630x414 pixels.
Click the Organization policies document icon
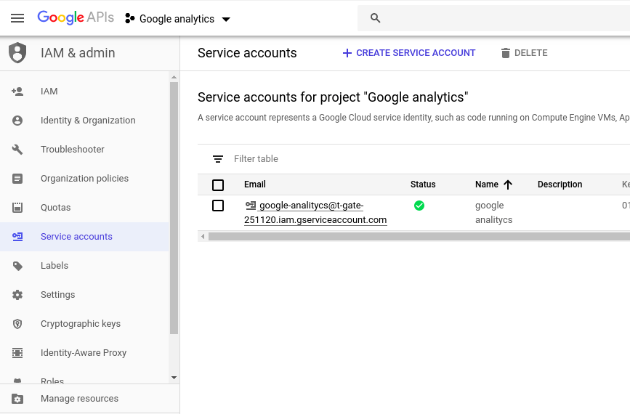17,178
